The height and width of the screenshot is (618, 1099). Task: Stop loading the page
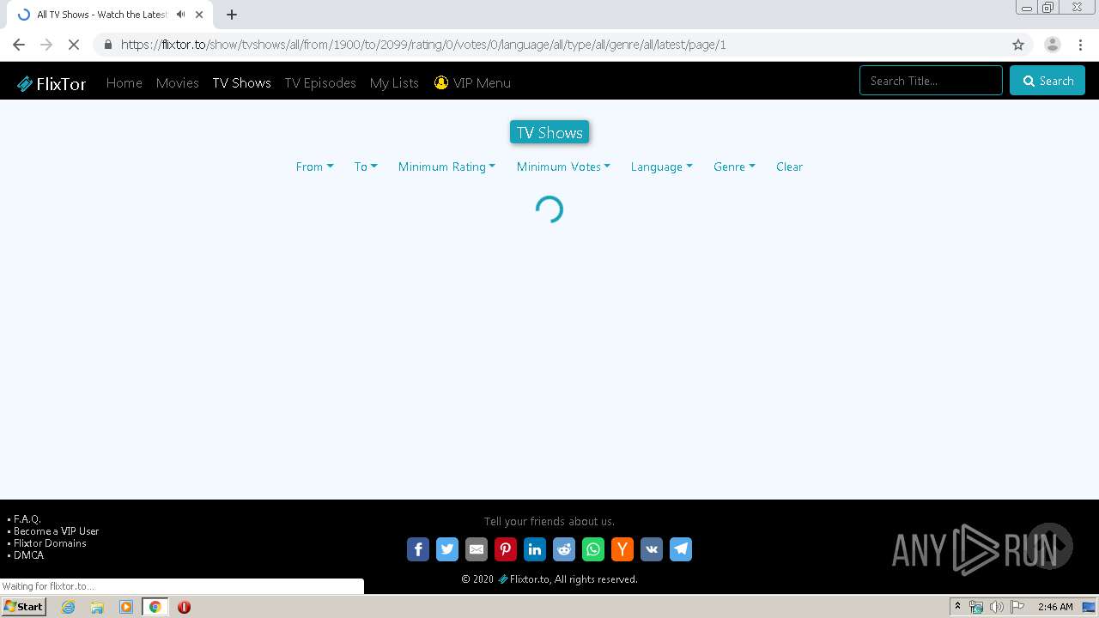[74, 45]
